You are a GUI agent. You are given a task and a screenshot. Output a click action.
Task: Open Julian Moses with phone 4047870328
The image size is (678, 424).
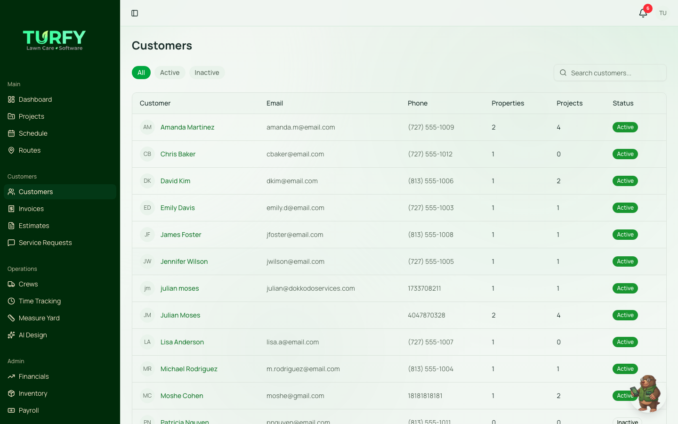point(180,315)
